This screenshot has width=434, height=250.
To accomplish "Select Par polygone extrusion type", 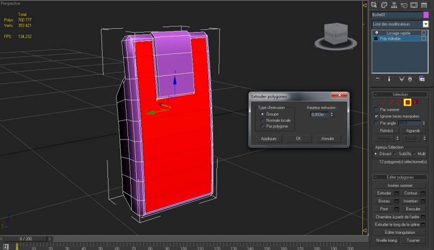I will click(263, 126).
